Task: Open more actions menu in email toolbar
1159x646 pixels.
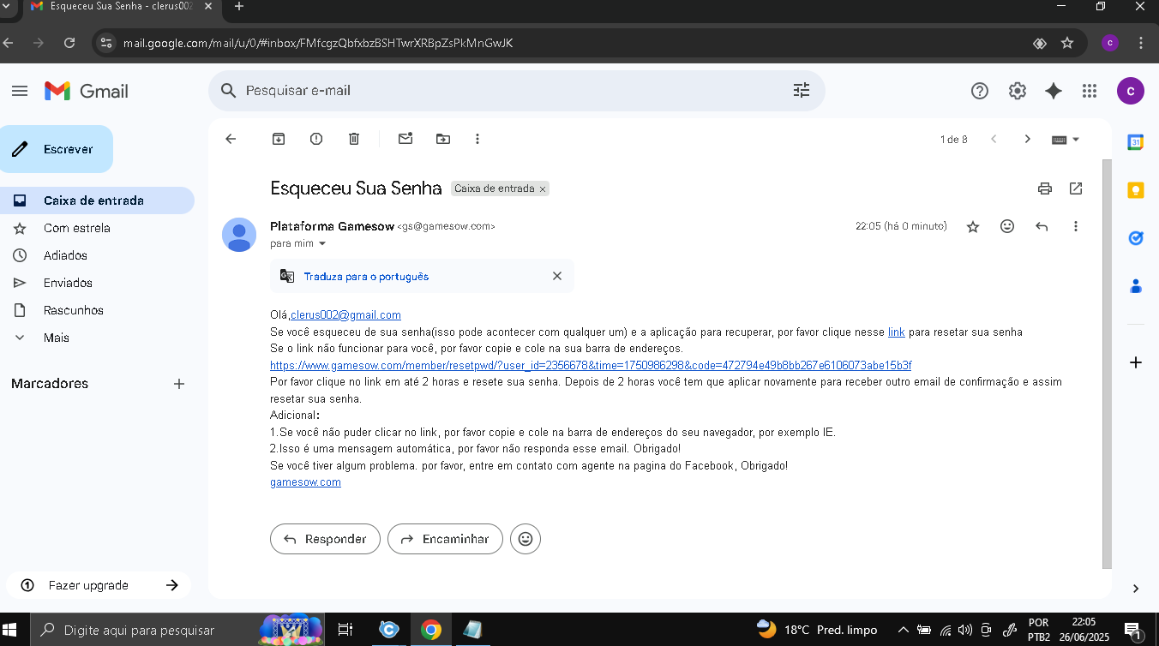Action: pyautogui.click(x=477, y=139)
